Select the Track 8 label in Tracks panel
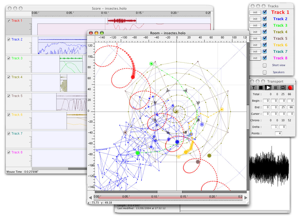This screenshot has width=302, height=218. [280, 58]
